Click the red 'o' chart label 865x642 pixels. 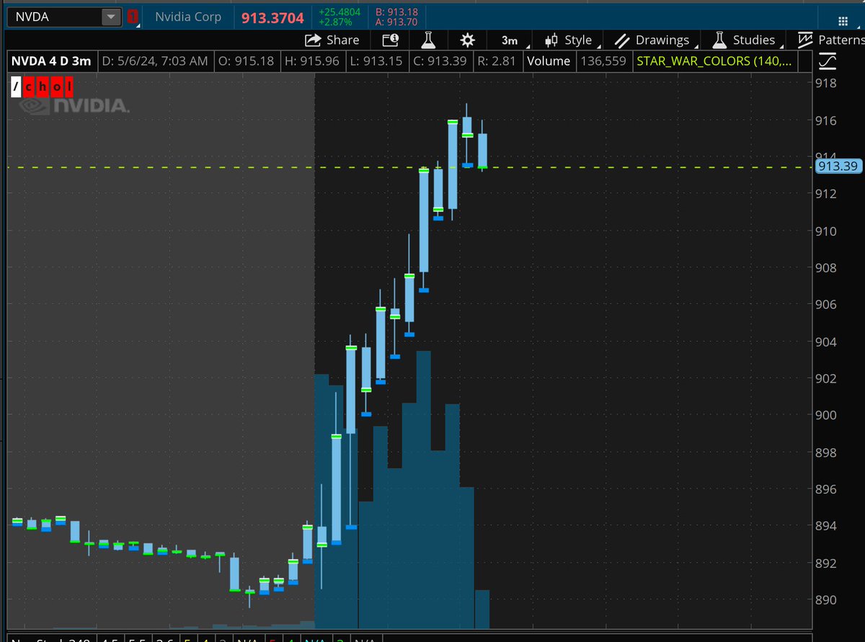pos(56,89)
